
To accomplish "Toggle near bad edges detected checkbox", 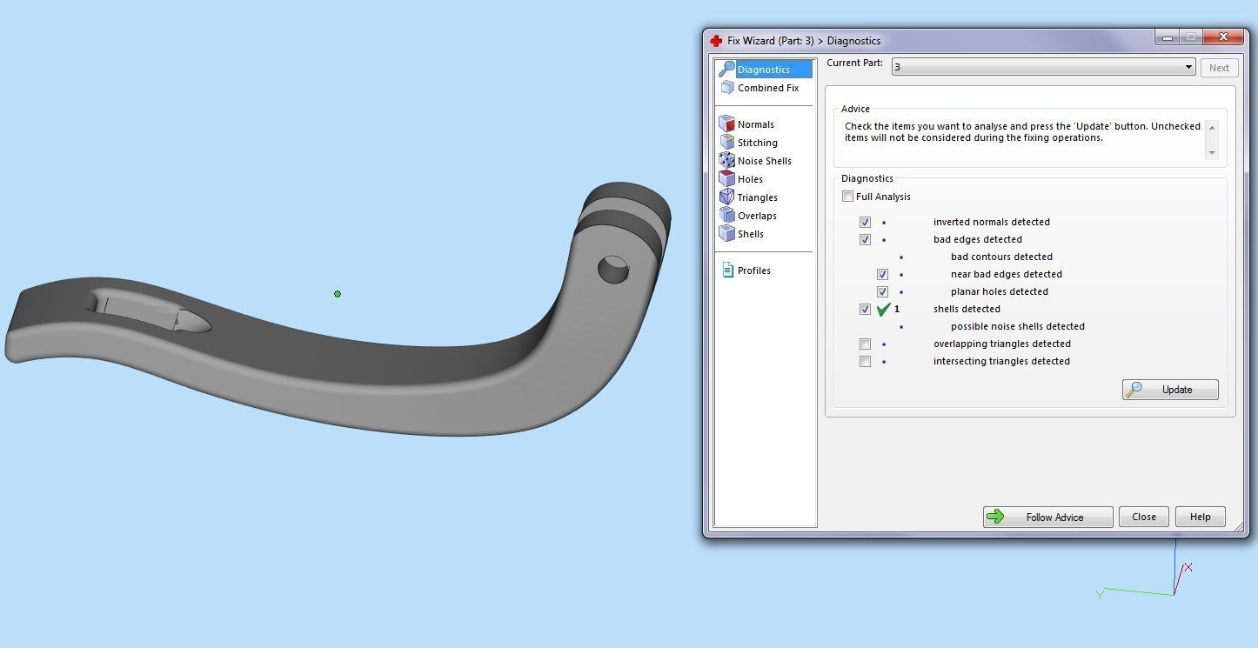I will (882, 274).
